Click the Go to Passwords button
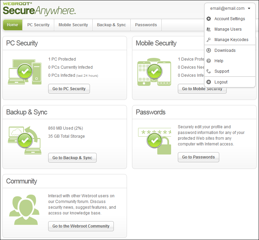 click(x=198, y=157)
